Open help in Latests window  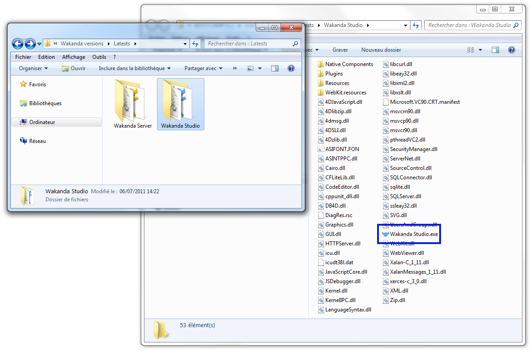tap(291, 68)
